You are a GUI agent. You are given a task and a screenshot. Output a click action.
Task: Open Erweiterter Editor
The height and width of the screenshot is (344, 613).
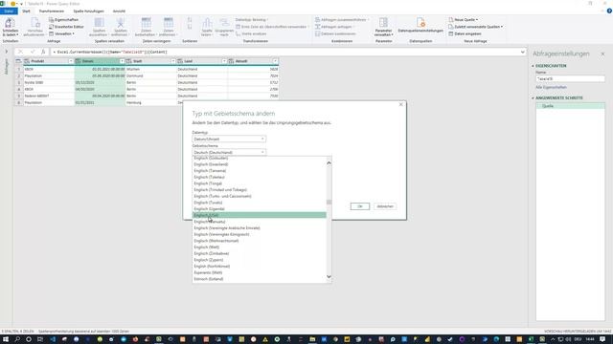(x=66, y=27)
